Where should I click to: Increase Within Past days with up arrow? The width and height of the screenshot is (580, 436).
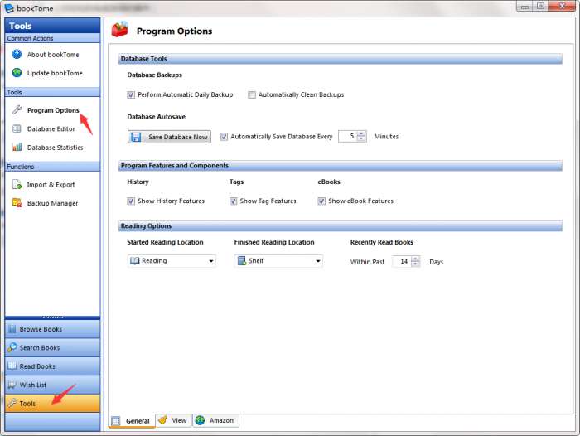[x=415, y=259]
